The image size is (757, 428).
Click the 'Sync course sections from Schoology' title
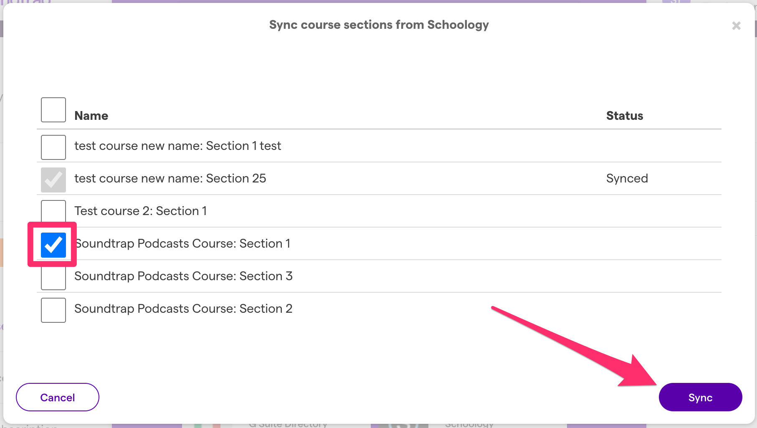(x=379, y=25)
